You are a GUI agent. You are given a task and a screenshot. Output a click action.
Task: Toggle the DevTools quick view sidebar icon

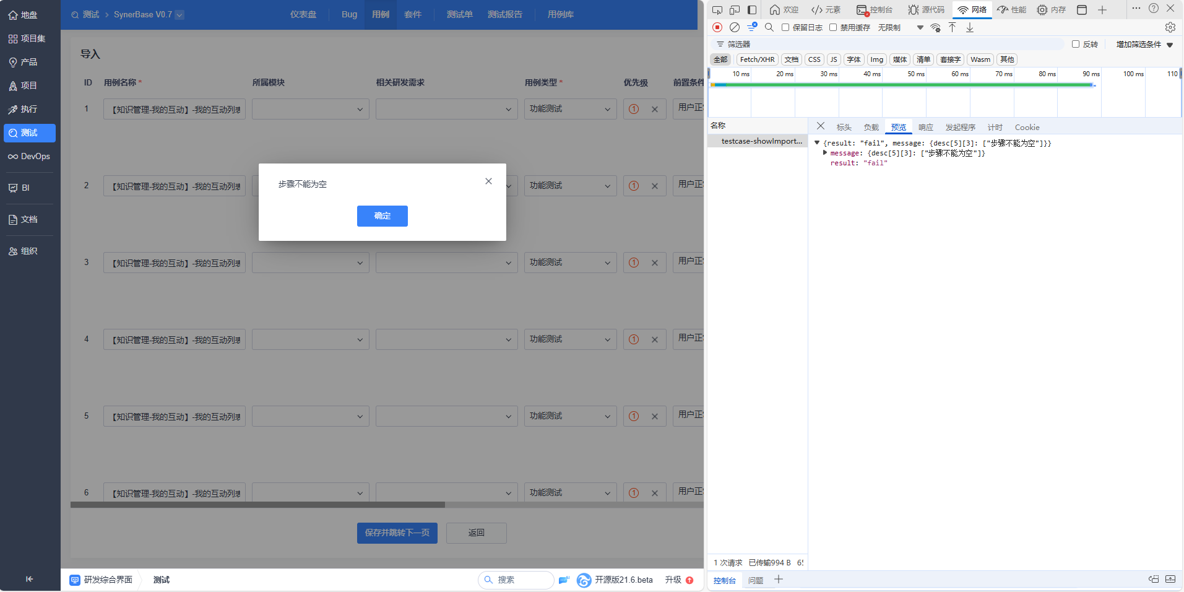752,10
